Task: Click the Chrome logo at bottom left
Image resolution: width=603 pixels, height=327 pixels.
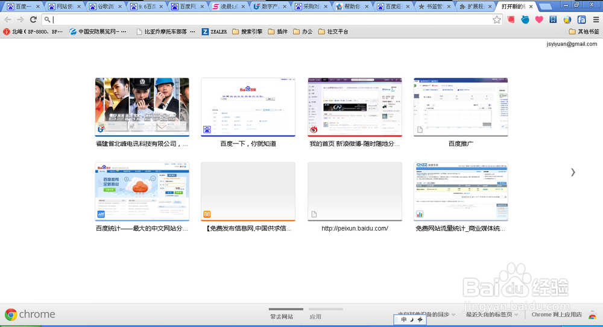Action: pyautogui.click(x=11, y=315)
